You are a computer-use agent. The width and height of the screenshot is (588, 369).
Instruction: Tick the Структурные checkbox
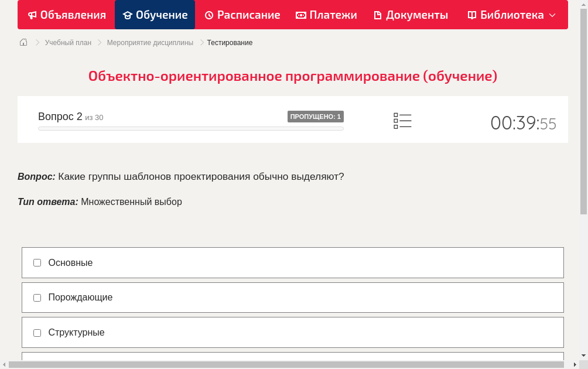point(37,332)
